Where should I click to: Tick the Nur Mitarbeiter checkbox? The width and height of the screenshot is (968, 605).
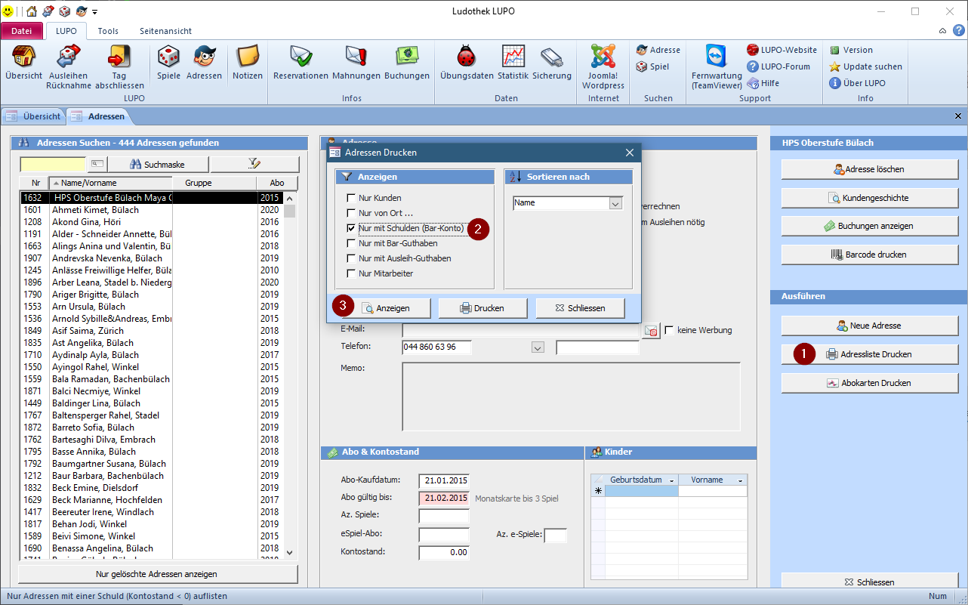pos(351,273)
